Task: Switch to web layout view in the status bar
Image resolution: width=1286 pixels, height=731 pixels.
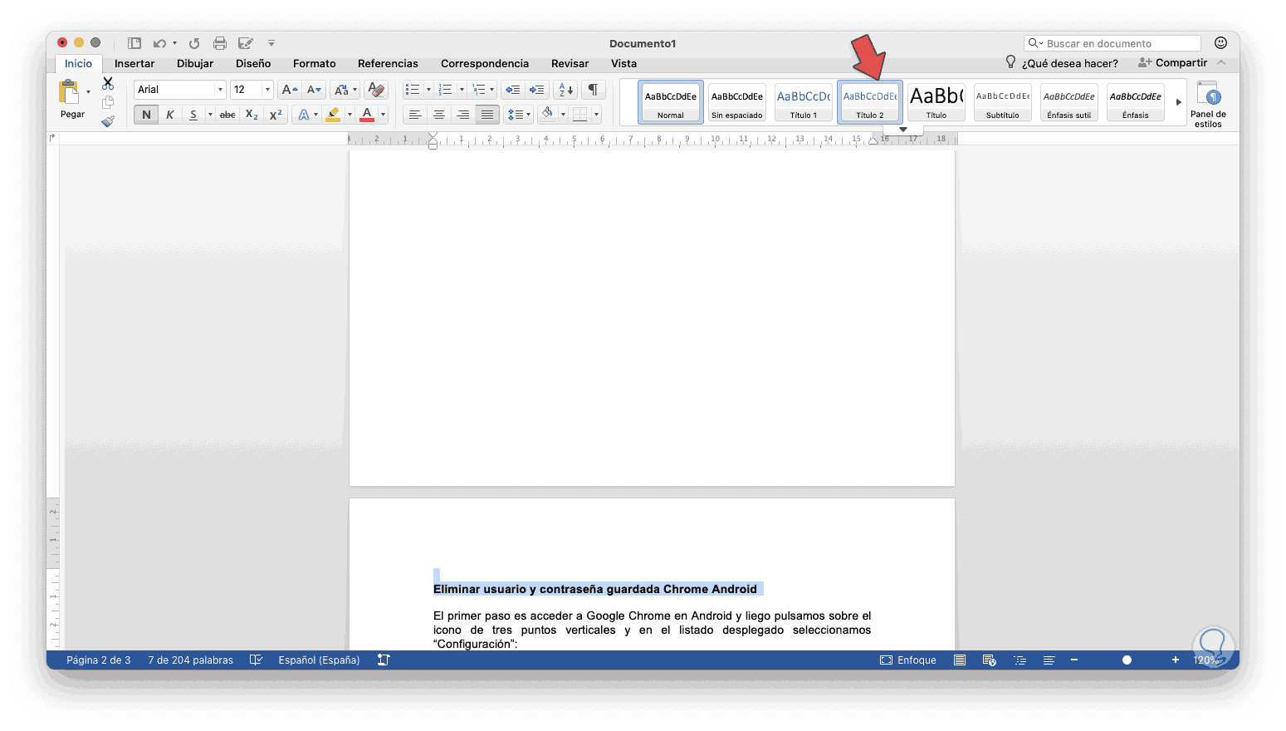Action: 990,660
